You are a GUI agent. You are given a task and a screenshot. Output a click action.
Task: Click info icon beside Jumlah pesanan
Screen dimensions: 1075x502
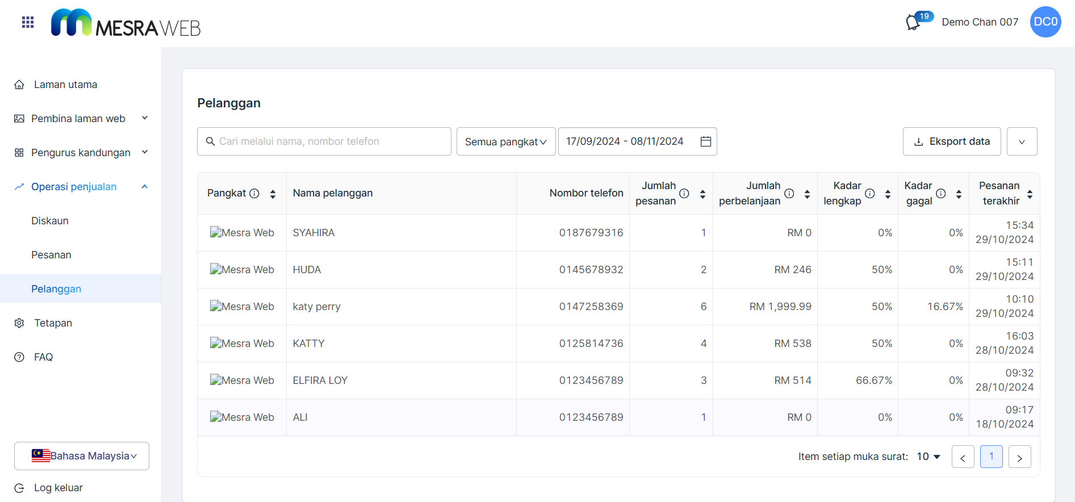(684, 194)
